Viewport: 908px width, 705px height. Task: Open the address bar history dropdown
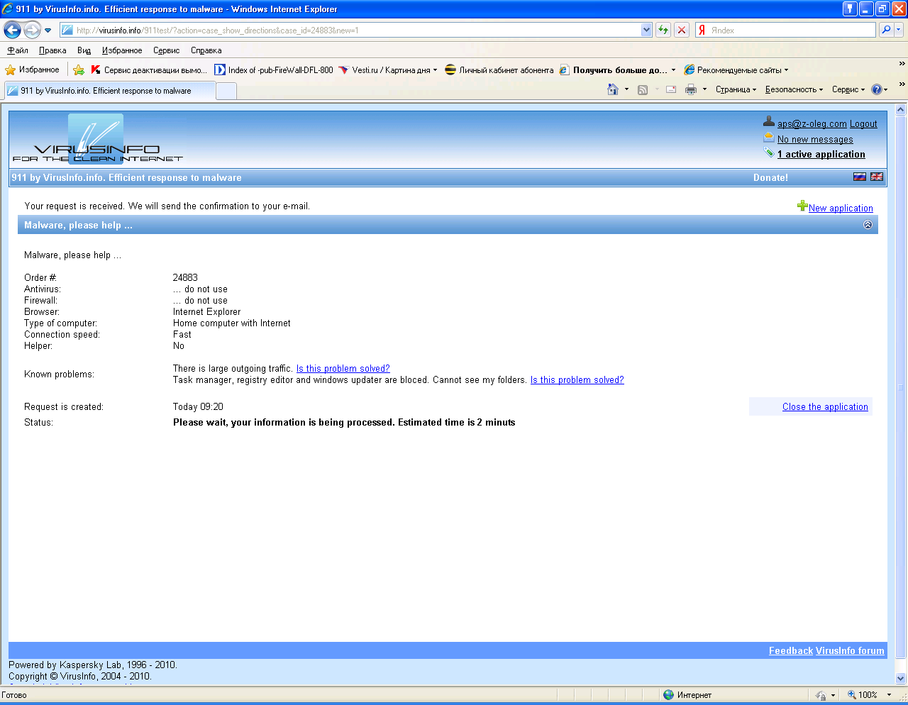click(646, 30)
